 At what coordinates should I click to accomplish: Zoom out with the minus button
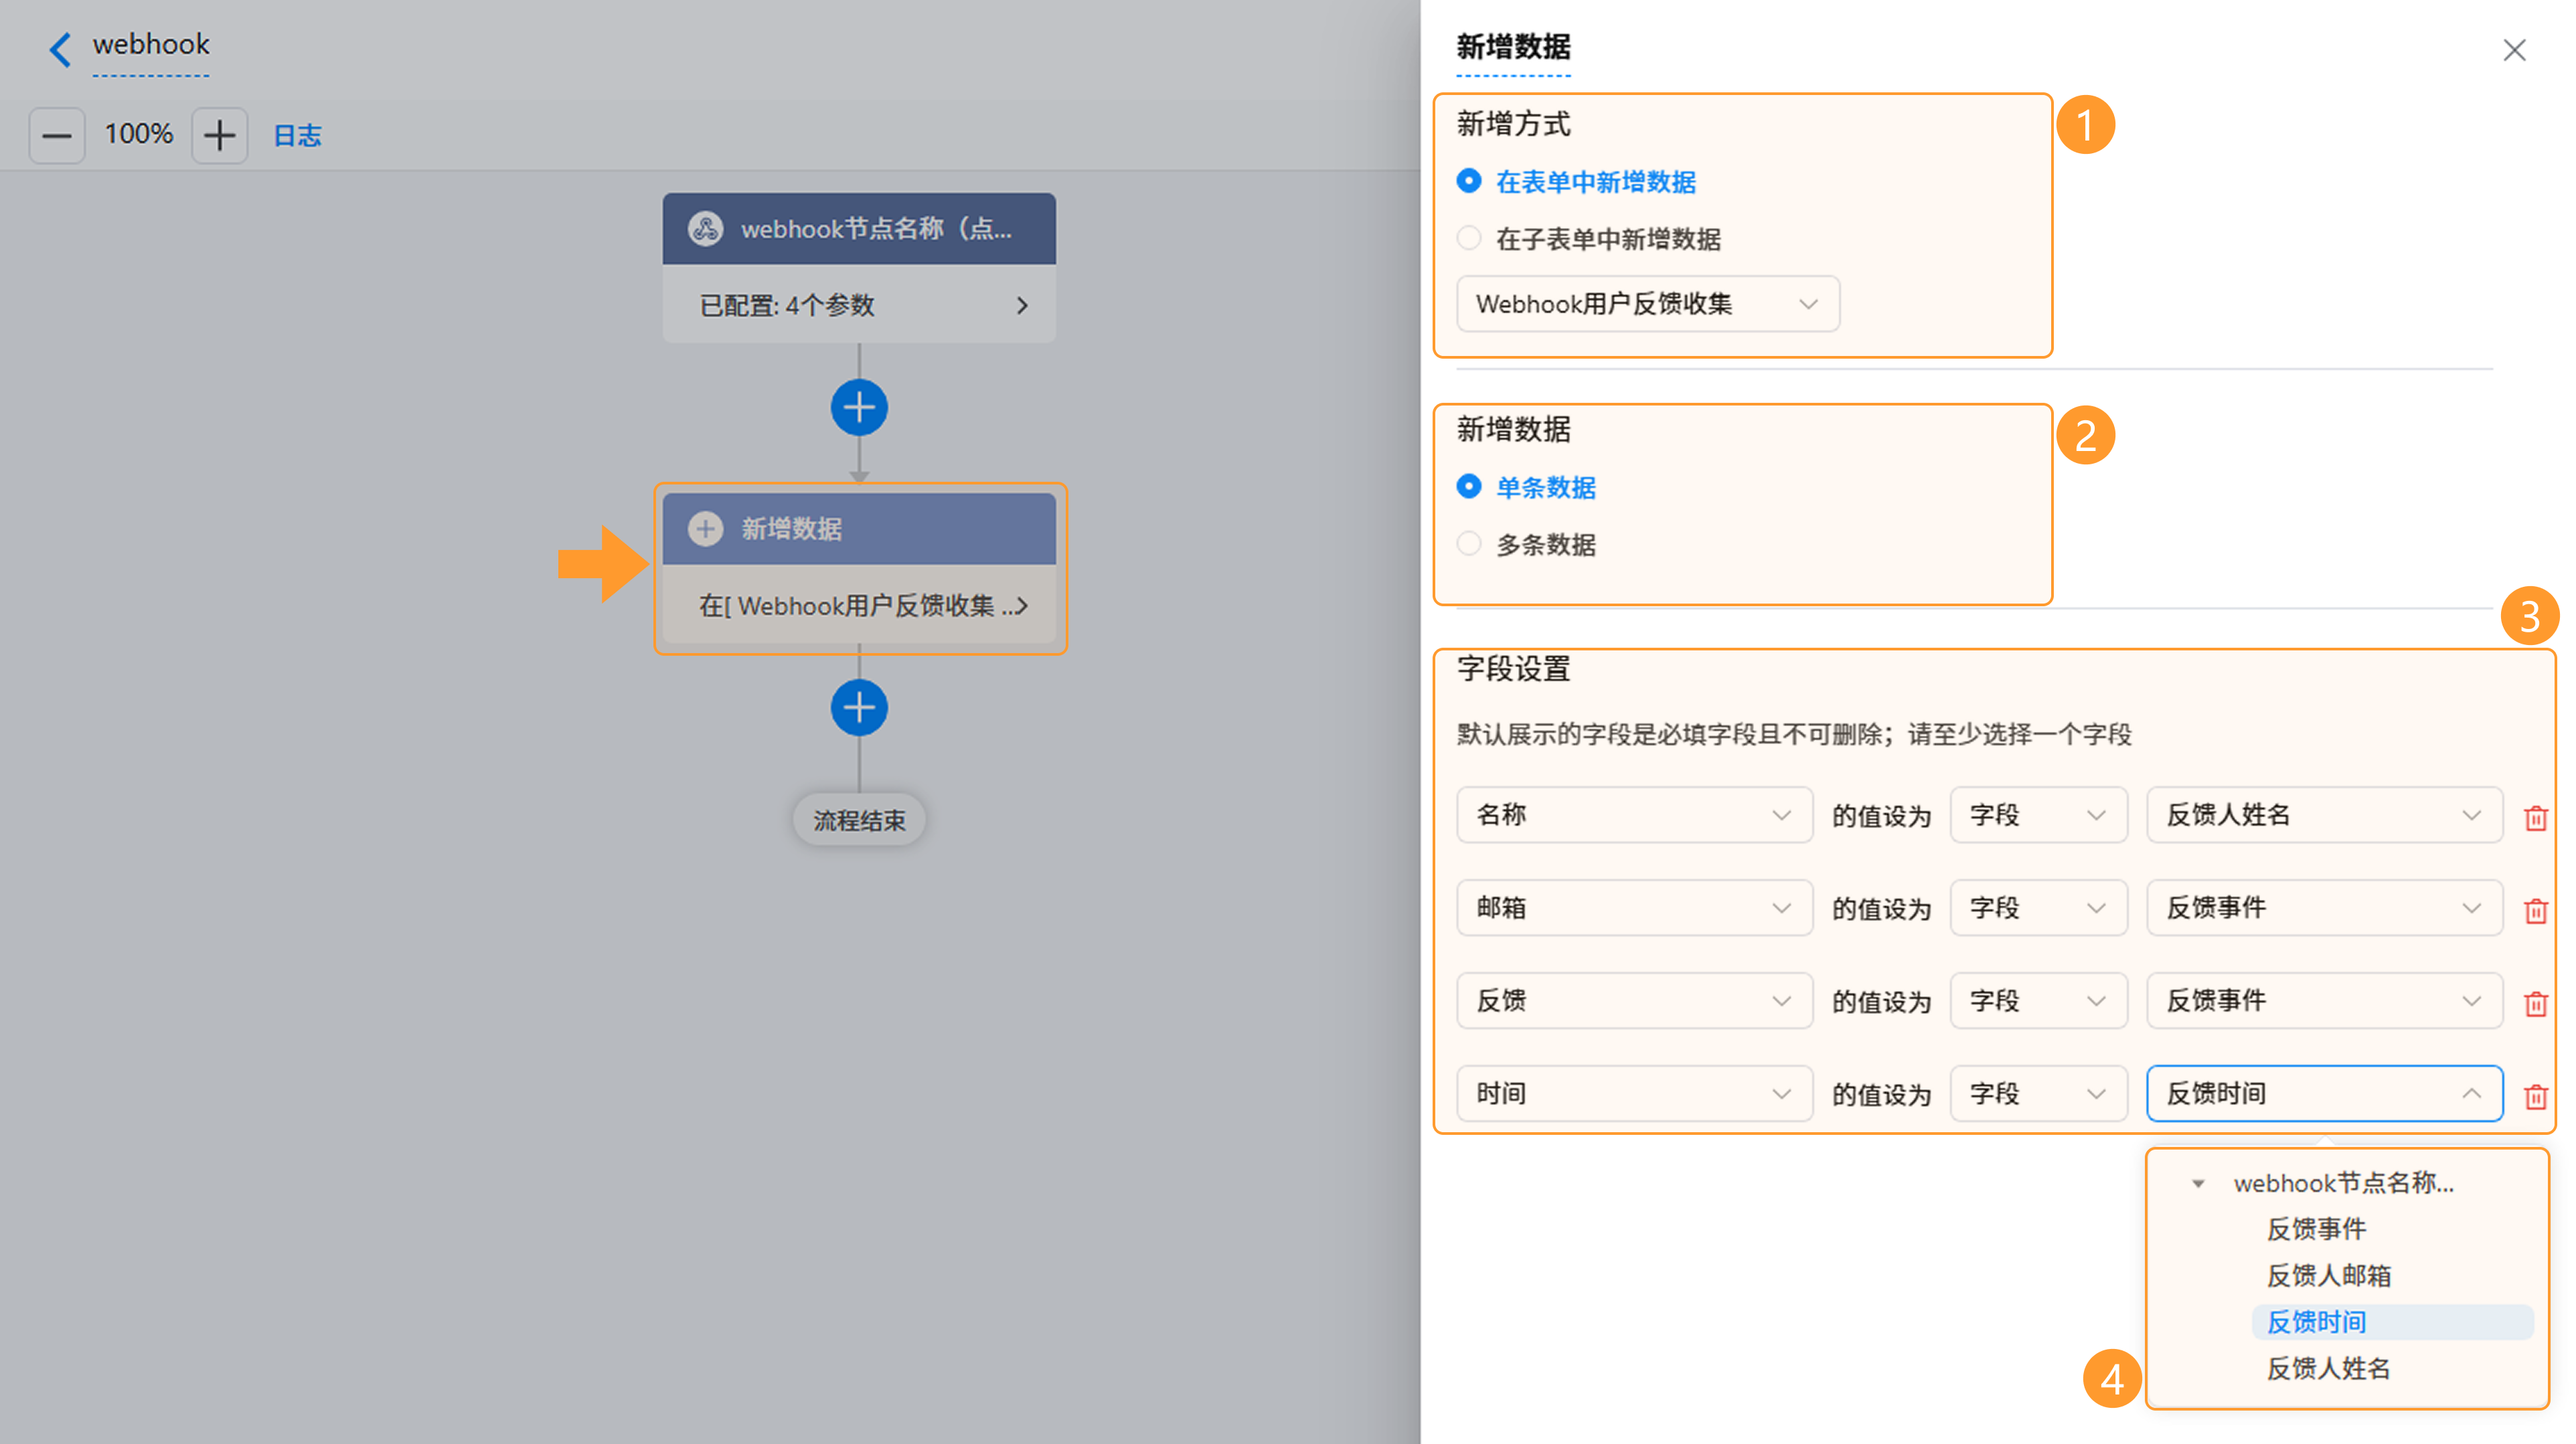point(57,135)
